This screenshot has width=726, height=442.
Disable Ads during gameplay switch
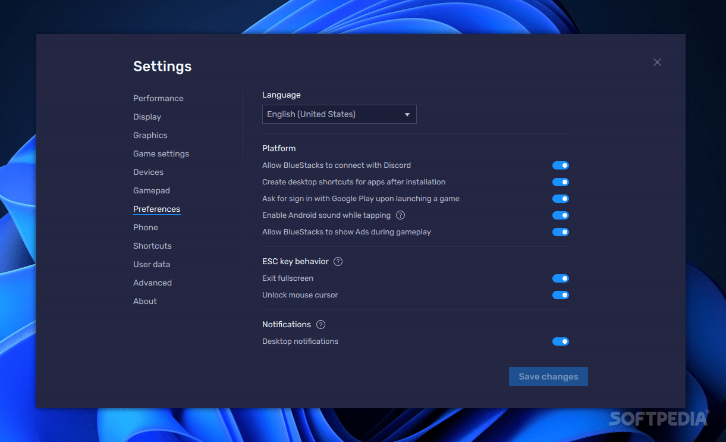561,232
